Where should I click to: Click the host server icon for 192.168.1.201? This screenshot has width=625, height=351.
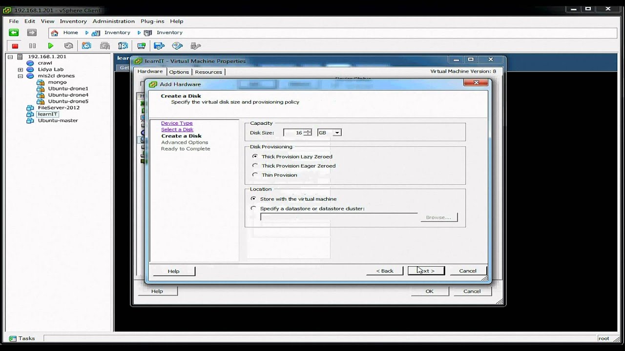(x=20, y=57)
